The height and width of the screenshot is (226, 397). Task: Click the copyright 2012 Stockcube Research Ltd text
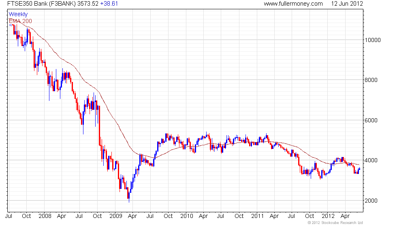coord(335,223)
